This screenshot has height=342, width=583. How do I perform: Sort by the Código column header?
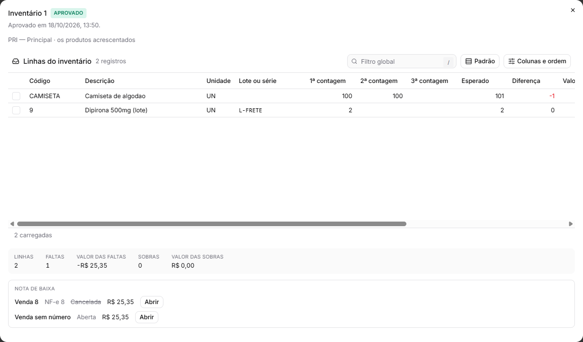40,80
